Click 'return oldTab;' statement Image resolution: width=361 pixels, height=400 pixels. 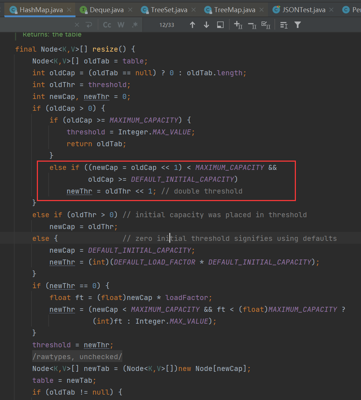(96, 144)
